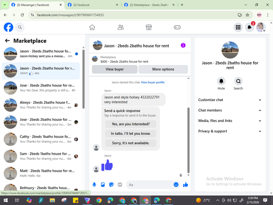Open Cathy 2beds 1baths house conversation
Viewport: 273px width, 205px height.
41,139
